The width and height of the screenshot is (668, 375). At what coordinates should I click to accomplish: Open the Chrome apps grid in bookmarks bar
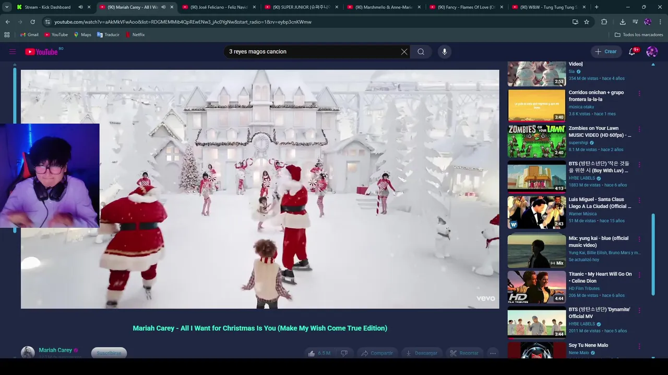pos(7,34)
